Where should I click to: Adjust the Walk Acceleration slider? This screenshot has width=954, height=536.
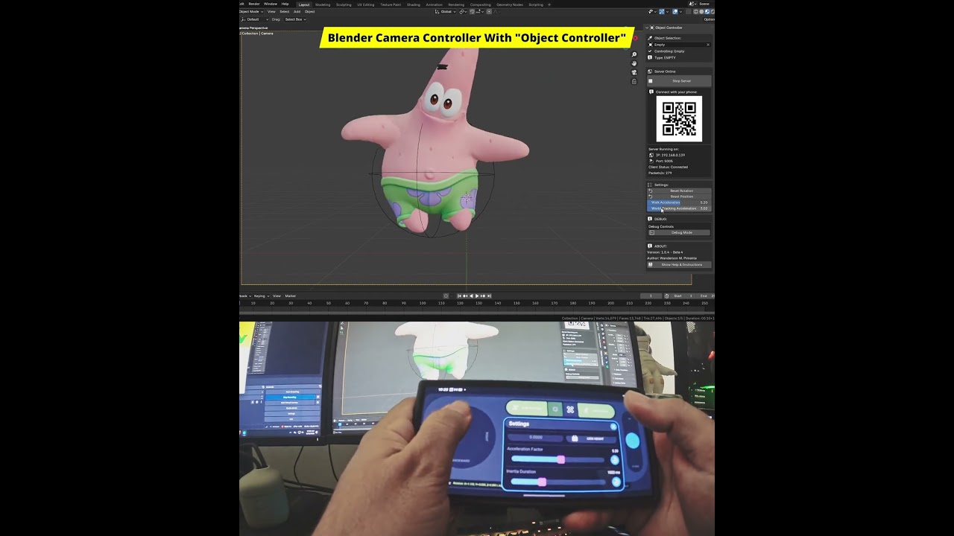tap(679, 202)
